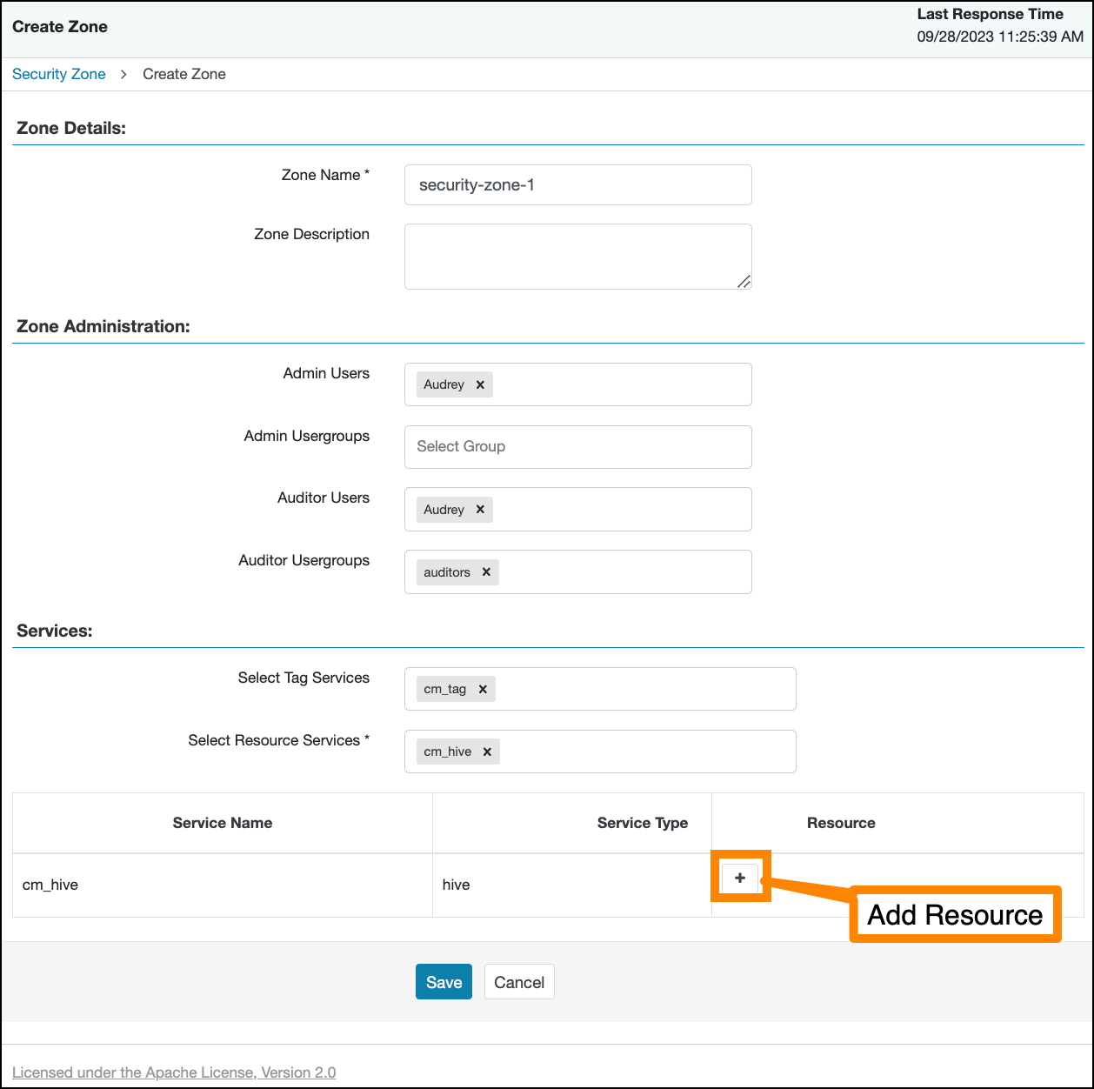Cancel zone creation
Image resolution: width=1094 pixels, height=1089 pixels.
pyautogui.click(x=519, y=982)
